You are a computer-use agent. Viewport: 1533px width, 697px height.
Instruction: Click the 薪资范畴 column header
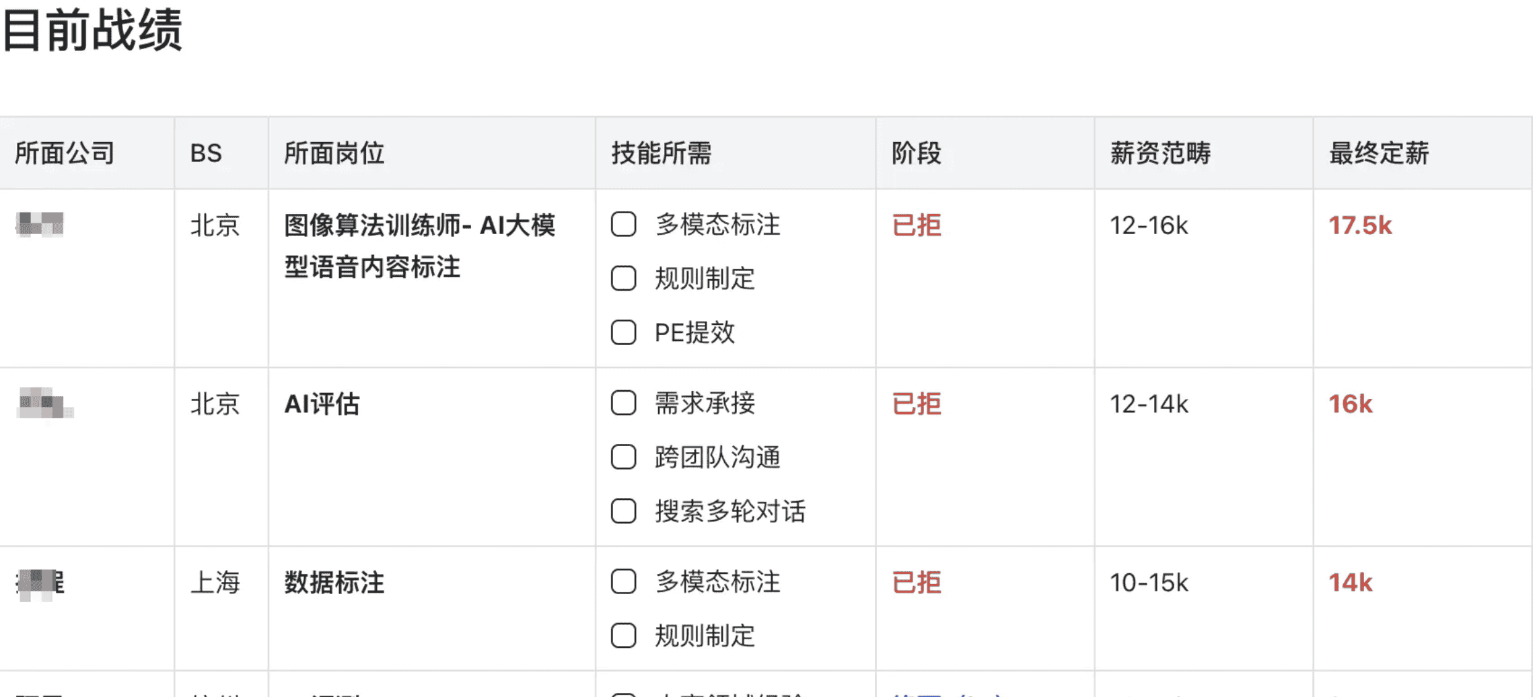[x=1160, y=153]
